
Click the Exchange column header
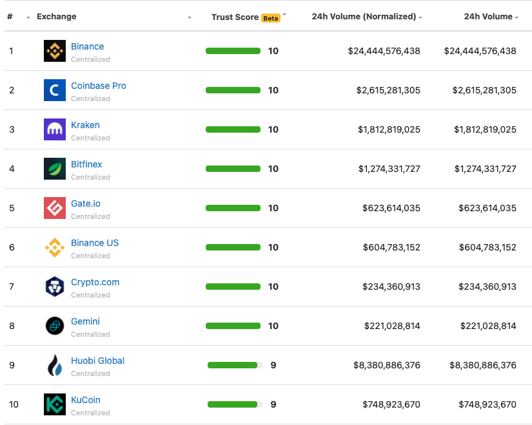57,17
